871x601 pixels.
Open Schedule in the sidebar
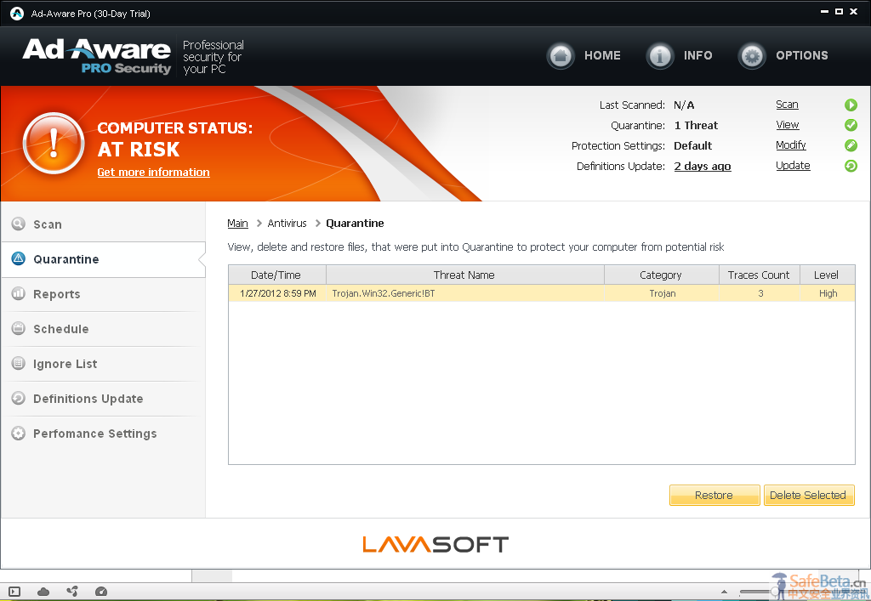coord(103,329)
